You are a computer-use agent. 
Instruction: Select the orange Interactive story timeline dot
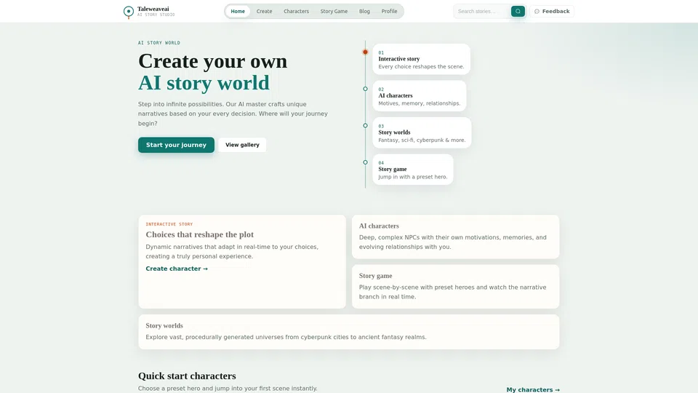tap(365, 52)
